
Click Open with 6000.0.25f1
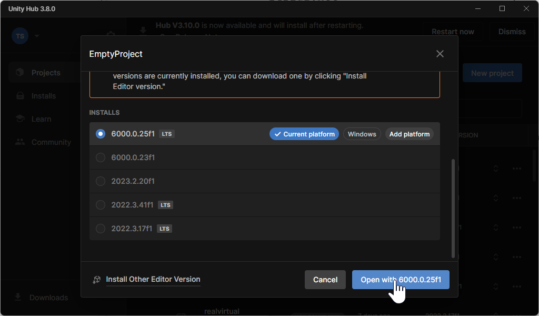click(x=400, y=280)
